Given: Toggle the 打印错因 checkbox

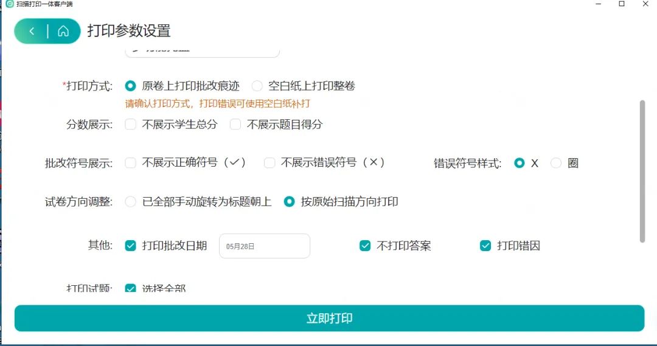Looking at the screenshot, I should [485, 246].
